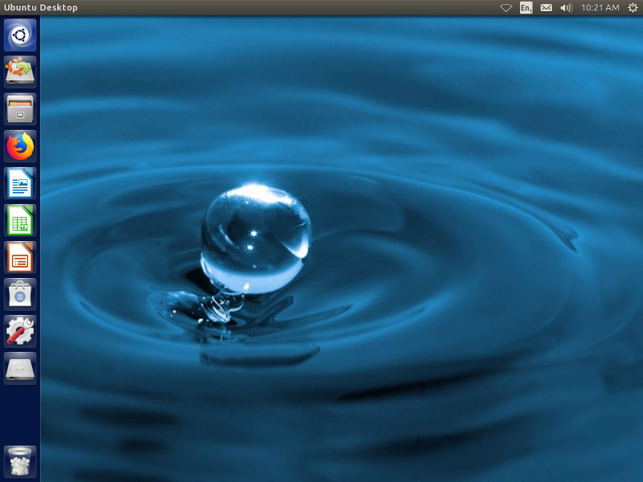The image size is (643, 482).
Task: Open the messaging envelope indicator menu
Action: pyautogui.click(x=547, y=8)
